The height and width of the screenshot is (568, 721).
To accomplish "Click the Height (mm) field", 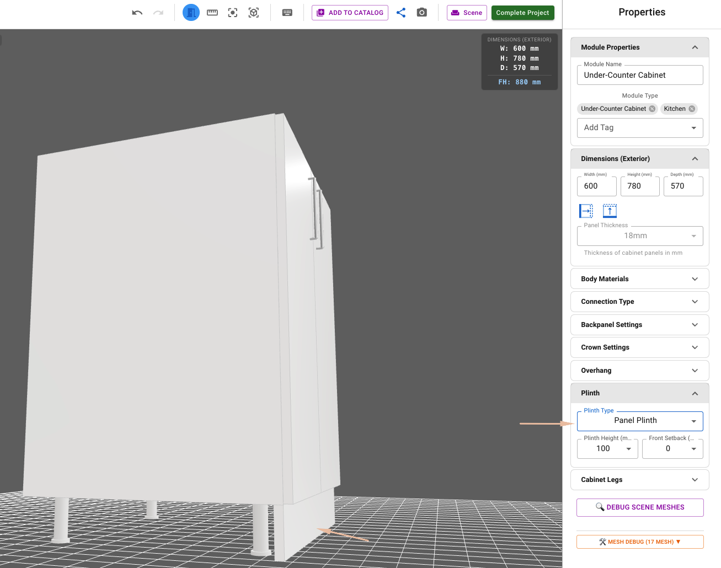I will (x=640, y=186).
